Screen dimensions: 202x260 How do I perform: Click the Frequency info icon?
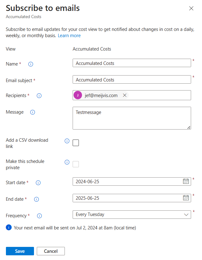(39, 216)
